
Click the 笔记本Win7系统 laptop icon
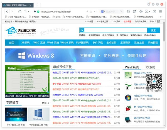click(x=128, y=120)
